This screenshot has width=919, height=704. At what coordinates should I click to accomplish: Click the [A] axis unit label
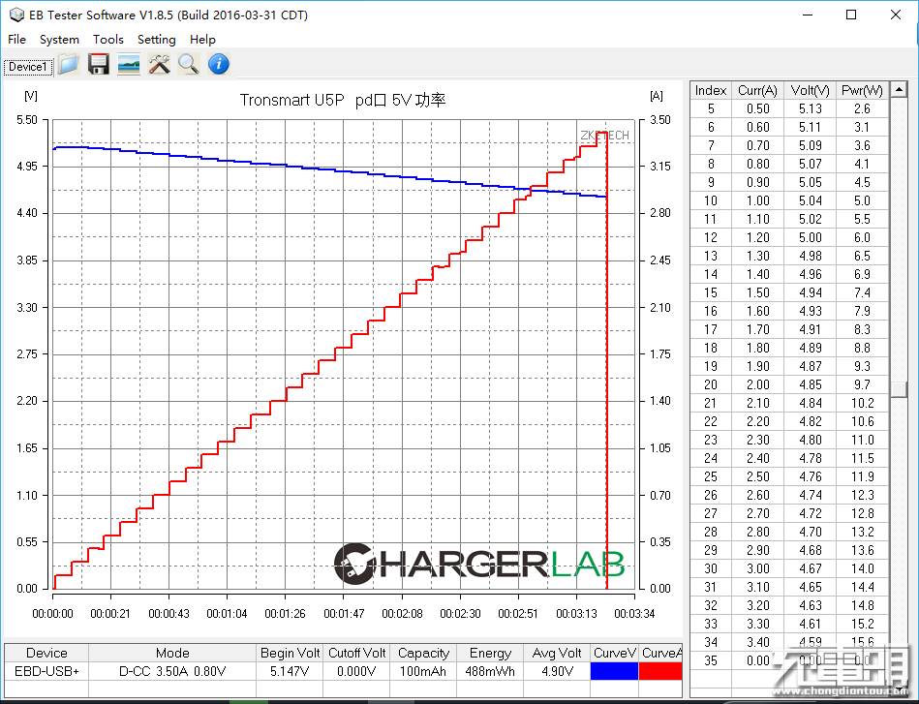click(657, 96)
